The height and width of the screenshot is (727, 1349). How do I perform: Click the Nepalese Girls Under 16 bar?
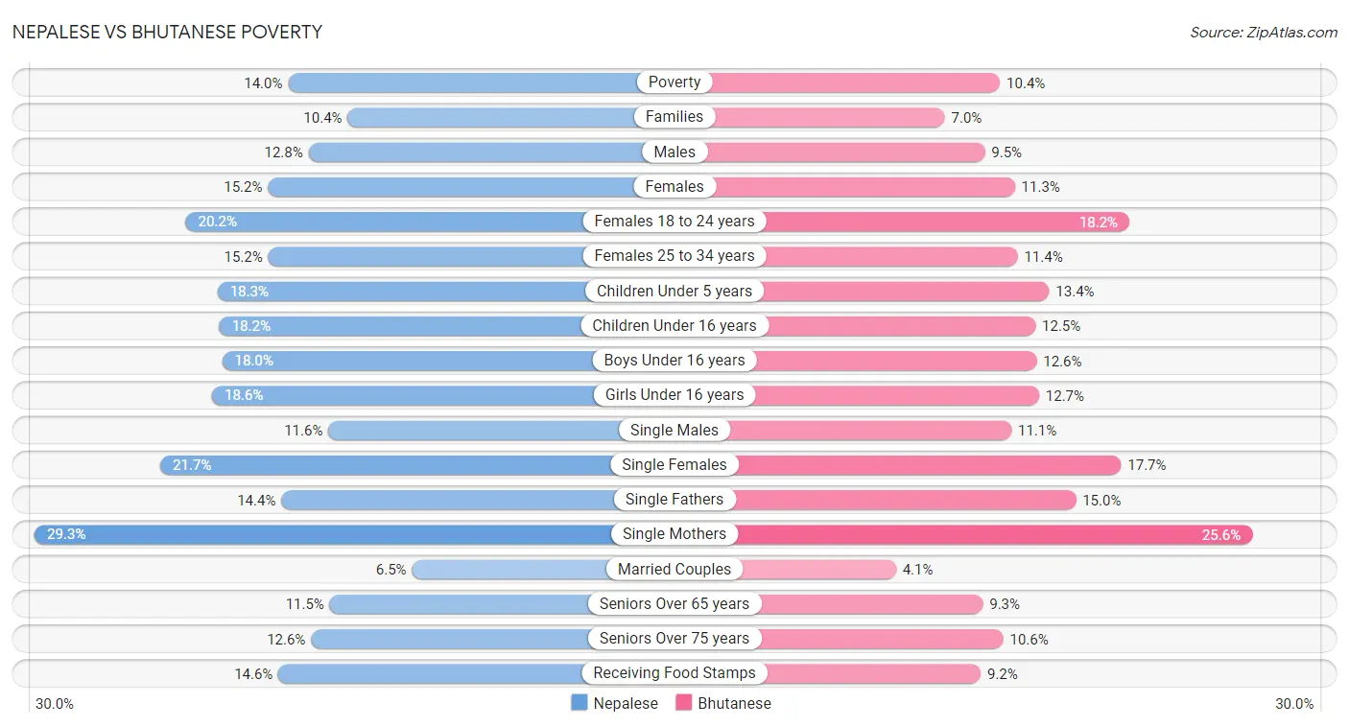click(x=403, y=395)
